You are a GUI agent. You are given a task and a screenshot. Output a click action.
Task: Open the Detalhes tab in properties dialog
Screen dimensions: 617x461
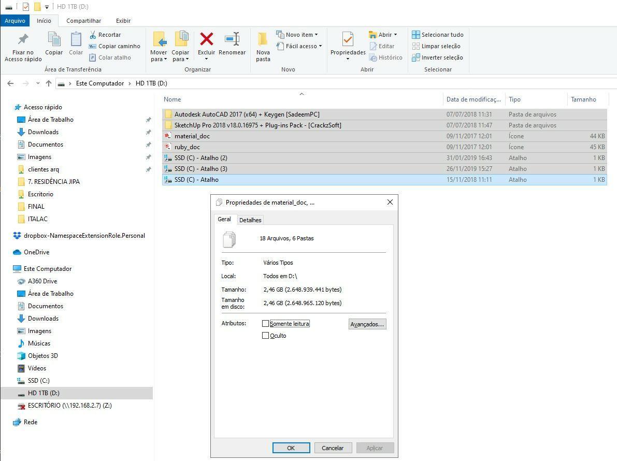250,220
